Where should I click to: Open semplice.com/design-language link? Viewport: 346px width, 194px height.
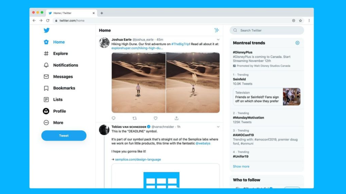138,160
